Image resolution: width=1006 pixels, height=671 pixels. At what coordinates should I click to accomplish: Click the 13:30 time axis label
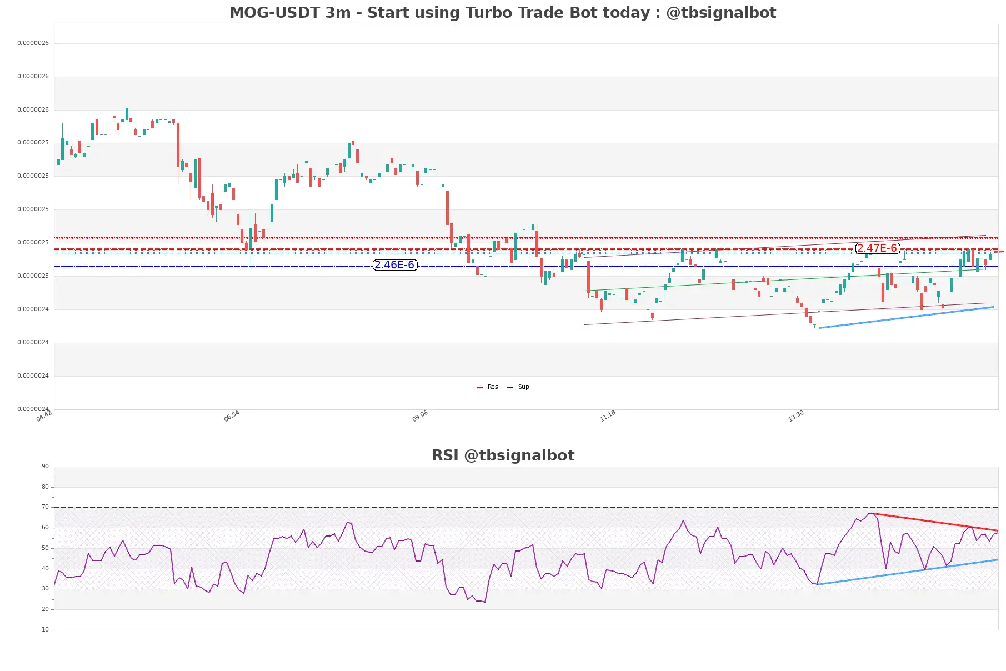point(796,416)
